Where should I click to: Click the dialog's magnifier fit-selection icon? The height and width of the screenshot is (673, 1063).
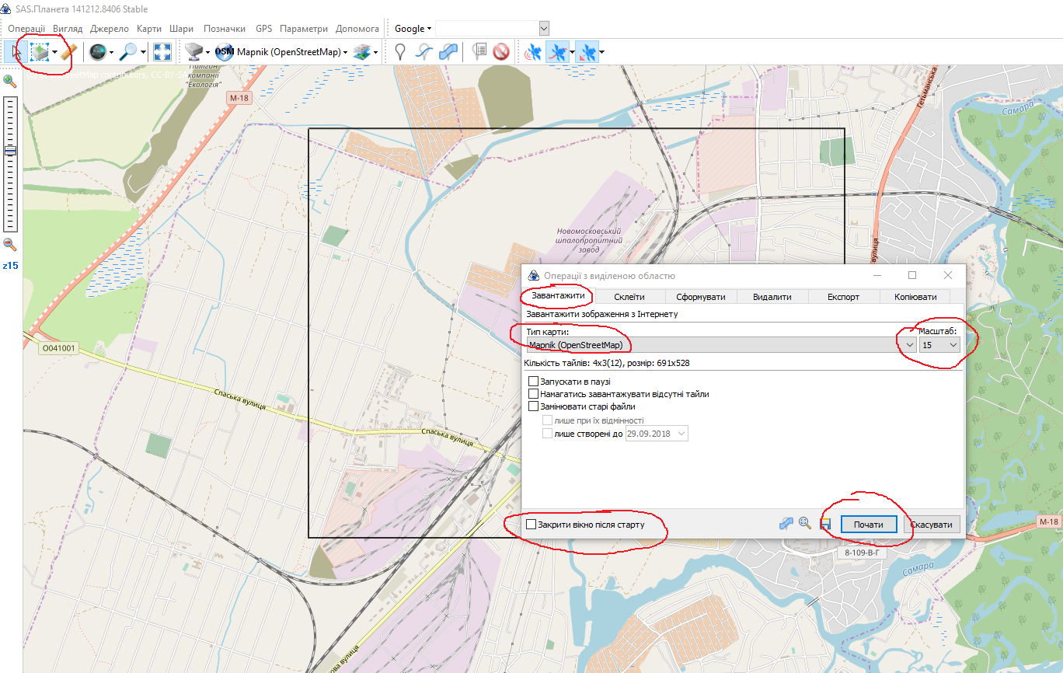pos(805,524)
